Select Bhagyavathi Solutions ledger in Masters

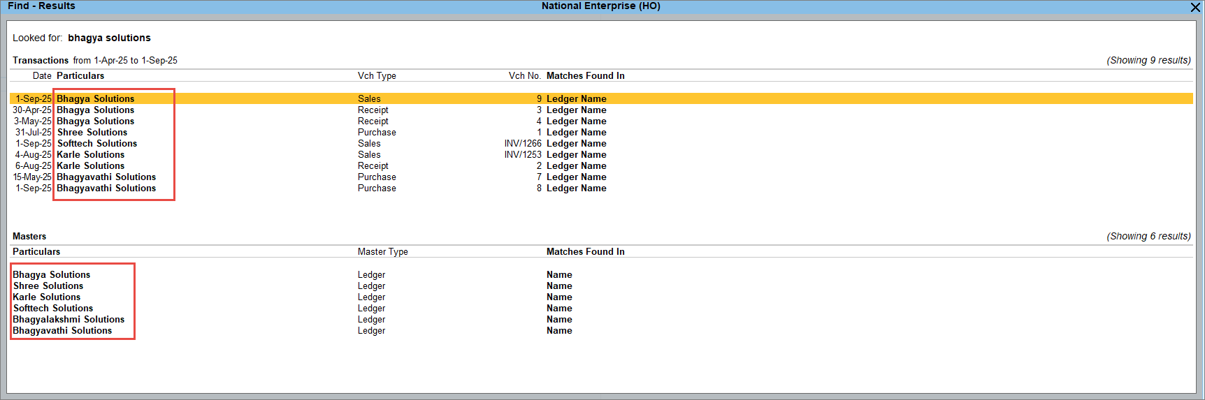pyautogui.click(x=62, y=331)
